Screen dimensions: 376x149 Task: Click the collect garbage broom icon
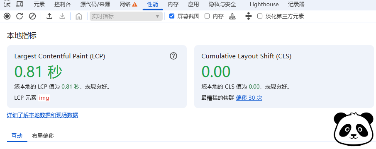coord(232,16)
